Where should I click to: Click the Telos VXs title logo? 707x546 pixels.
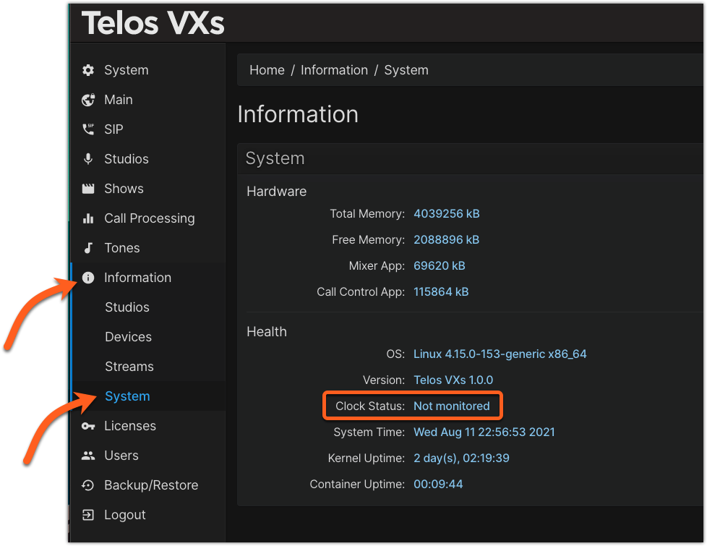[153, 22]
